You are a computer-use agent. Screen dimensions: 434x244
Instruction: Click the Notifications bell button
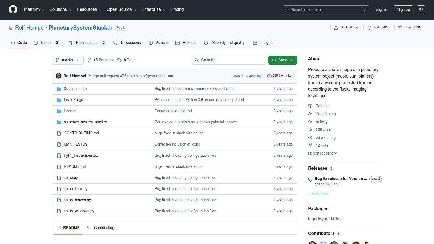point(346,28)
